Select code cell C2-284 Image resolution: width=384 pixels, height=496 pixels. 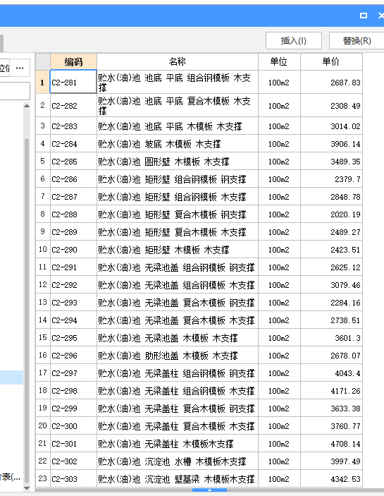(73, 144)
